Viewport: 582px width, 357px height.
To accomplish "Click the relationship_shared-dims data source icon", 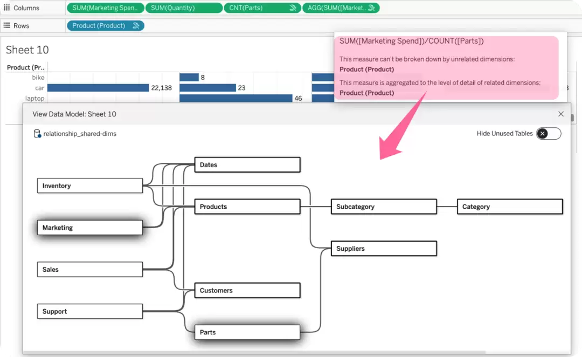I will coord(37,134).
